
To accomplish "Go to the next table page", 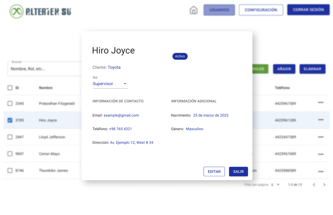I will point(324,185).
